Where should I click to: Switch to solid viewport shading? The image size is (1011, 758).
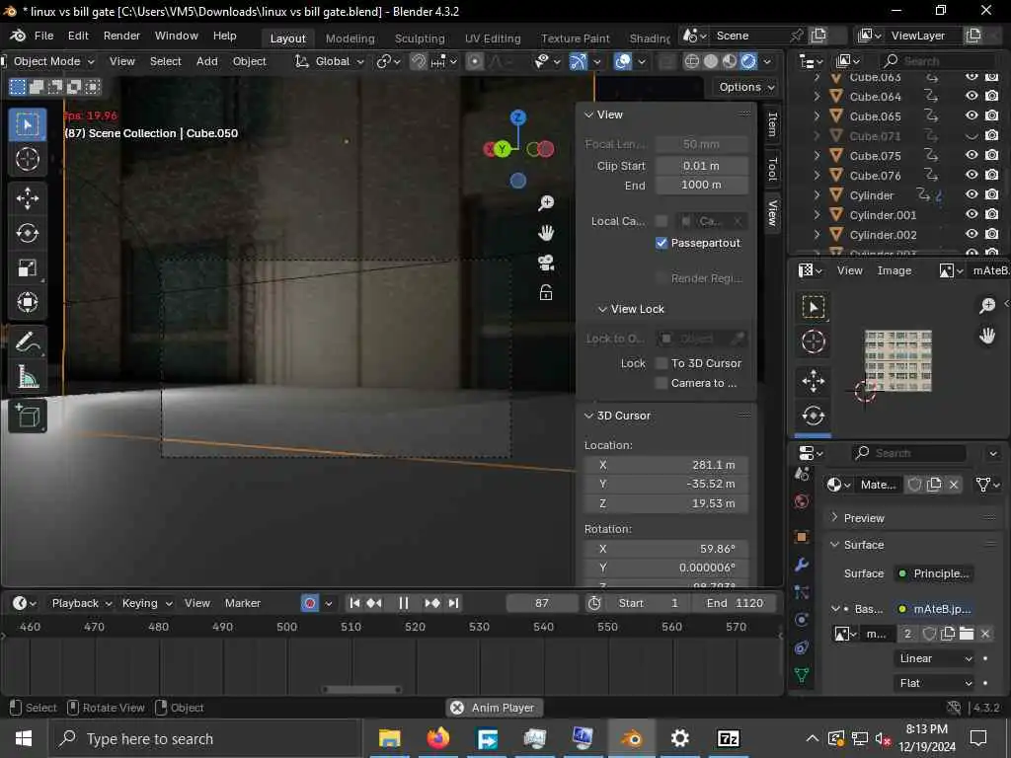click(711, 61)
